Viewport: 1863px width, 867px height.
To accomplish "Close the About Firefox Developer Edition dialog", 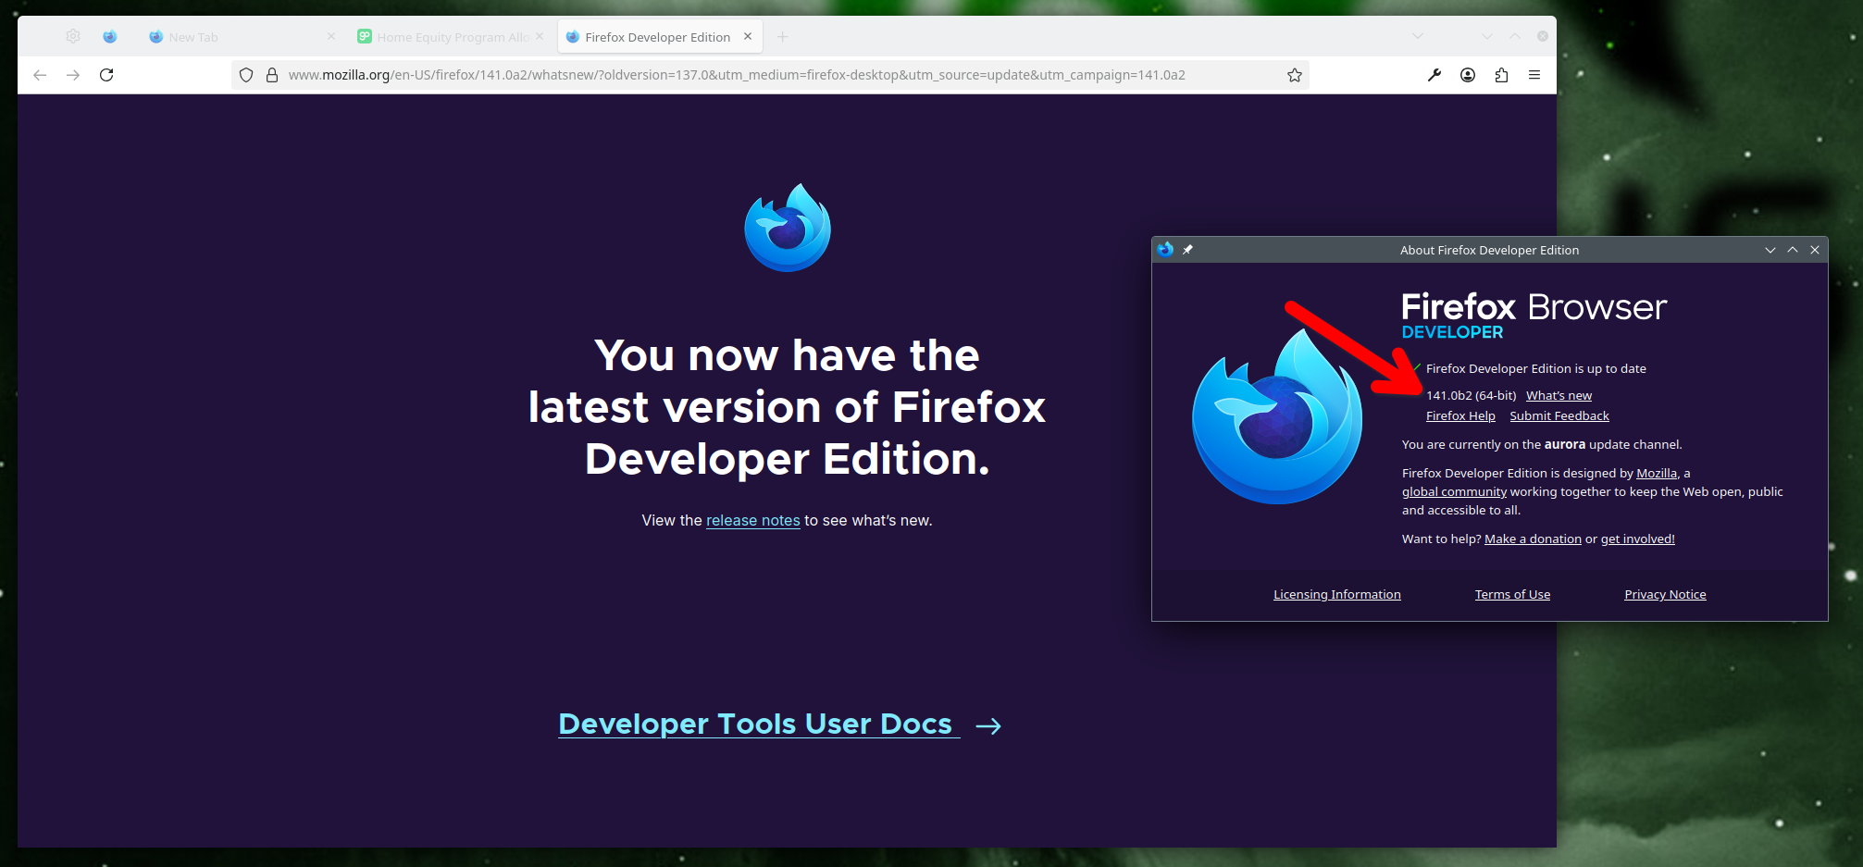I will [x=1815, y=250].
